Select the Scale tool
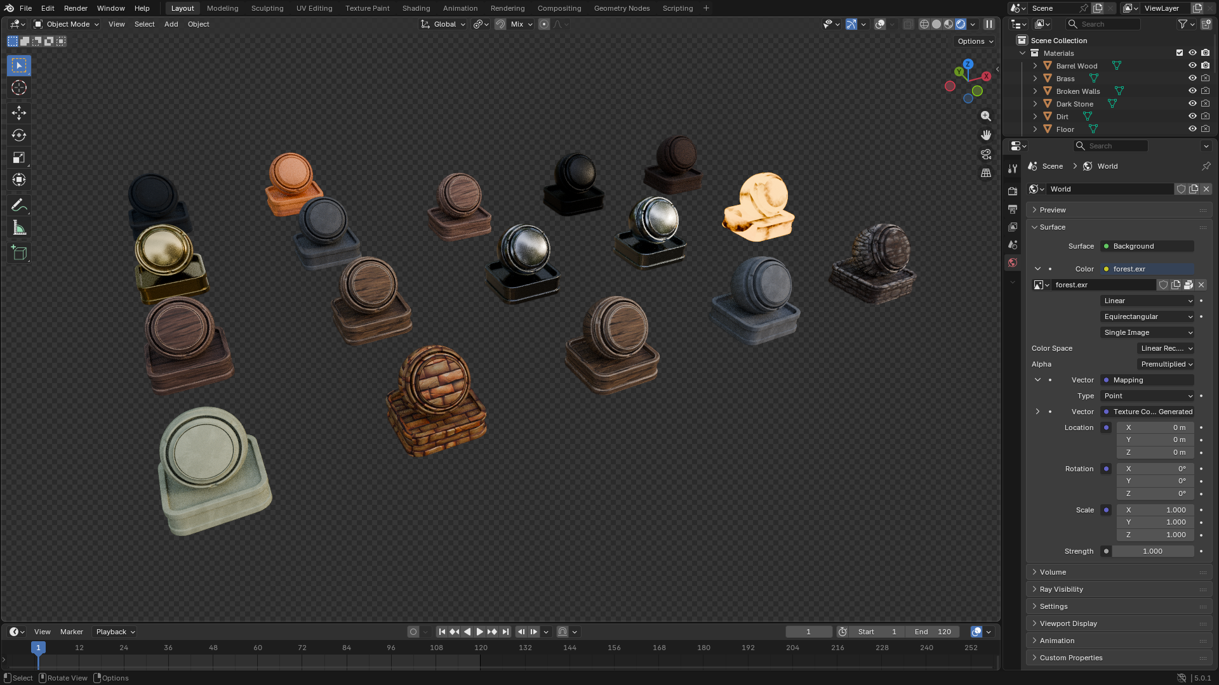 pyautogui.click(x=19, y=157)
